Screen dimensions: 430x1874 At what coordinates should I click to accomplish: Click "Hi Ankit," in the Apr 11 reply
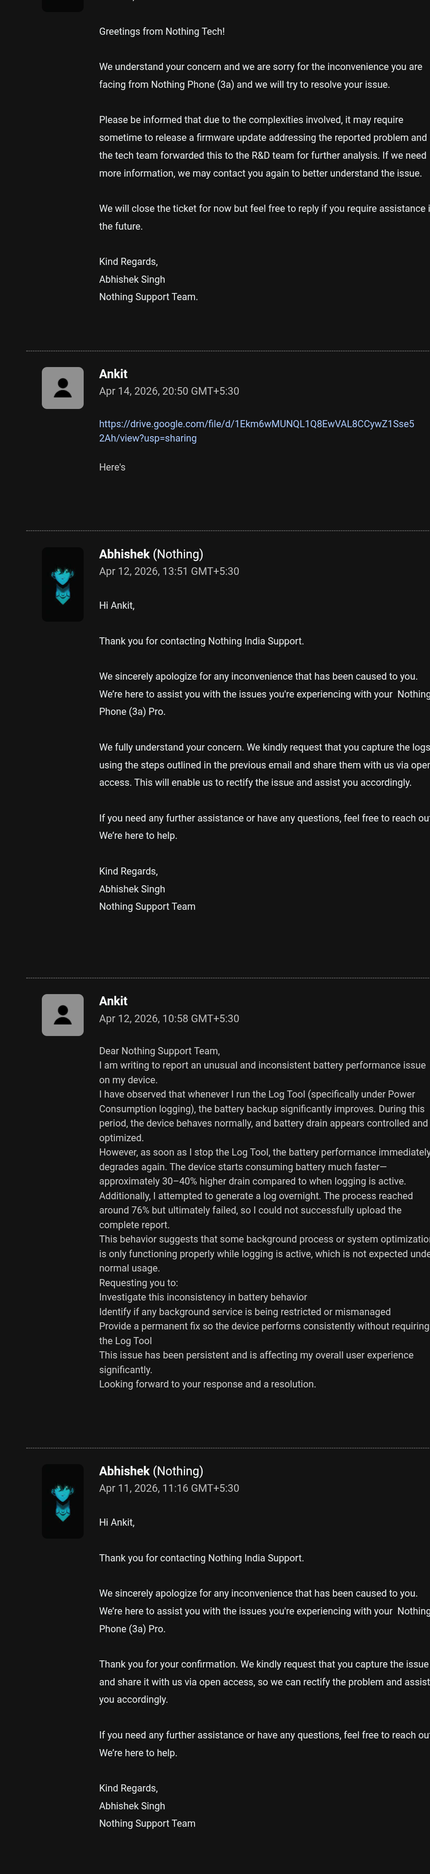pyautogui.click(x=116, y=1523)
